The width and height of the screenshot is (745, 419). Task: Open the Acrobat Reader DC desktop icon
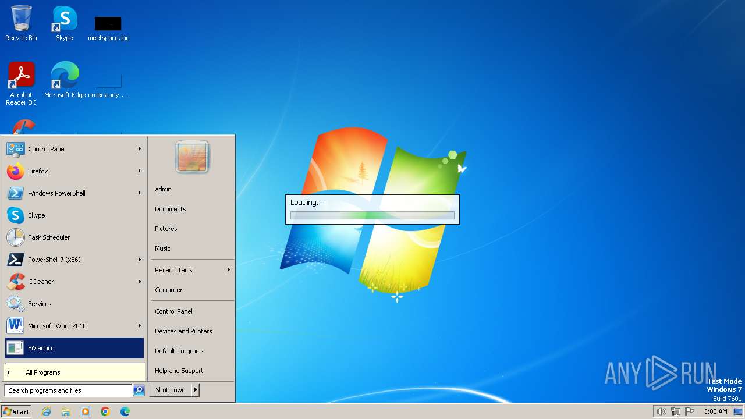click(21, 83)
